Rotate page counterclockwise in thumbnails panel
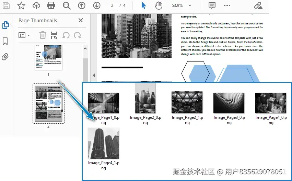 coord(66,35)
